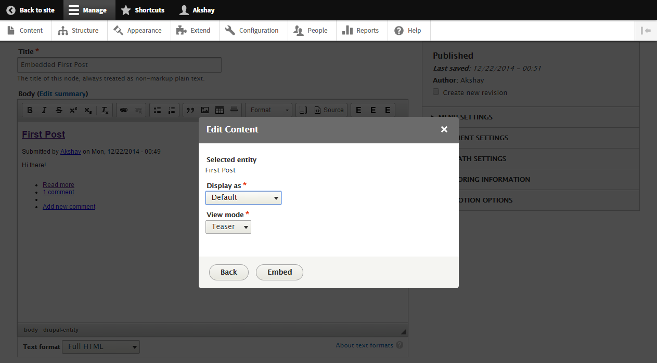Viewport: 657px width, 363px height.
Task: Open the About text formats link
Action: pos(364,345)
